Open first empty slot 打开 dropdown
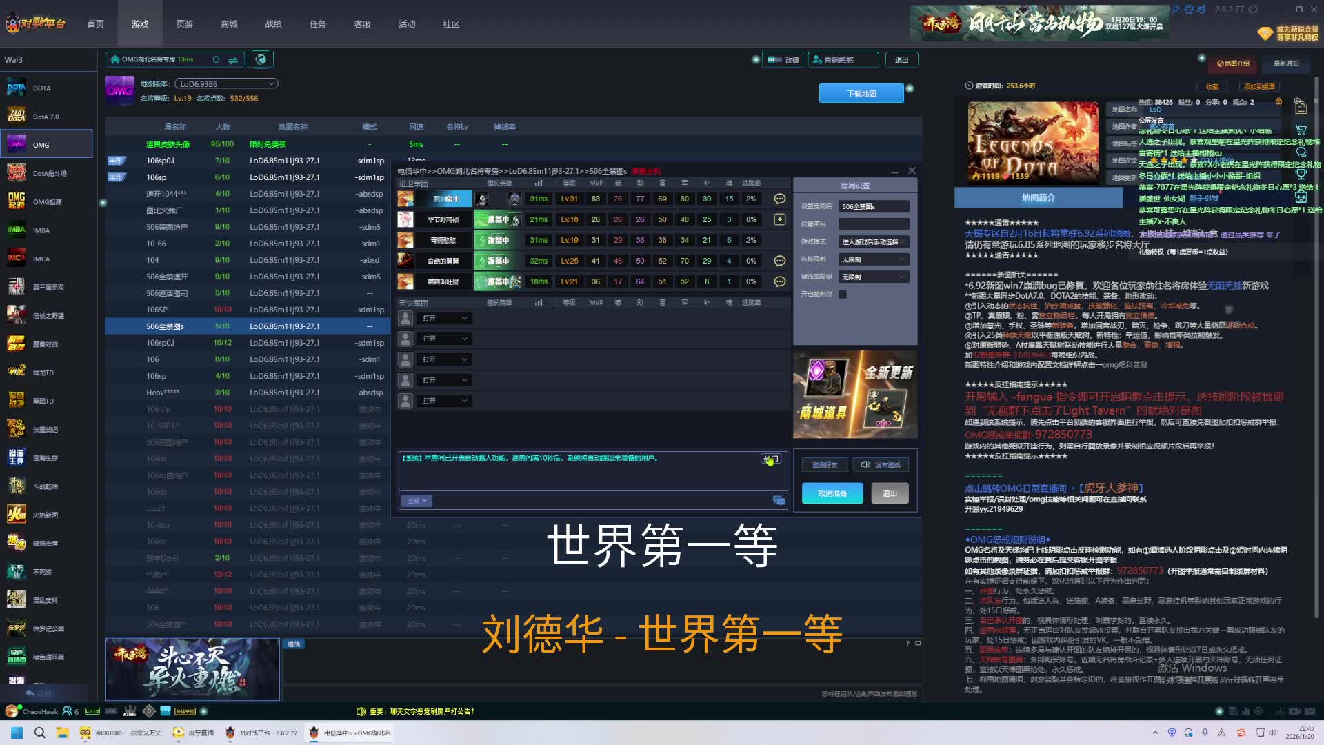The image size is (1324, 745). pos(444,318)
